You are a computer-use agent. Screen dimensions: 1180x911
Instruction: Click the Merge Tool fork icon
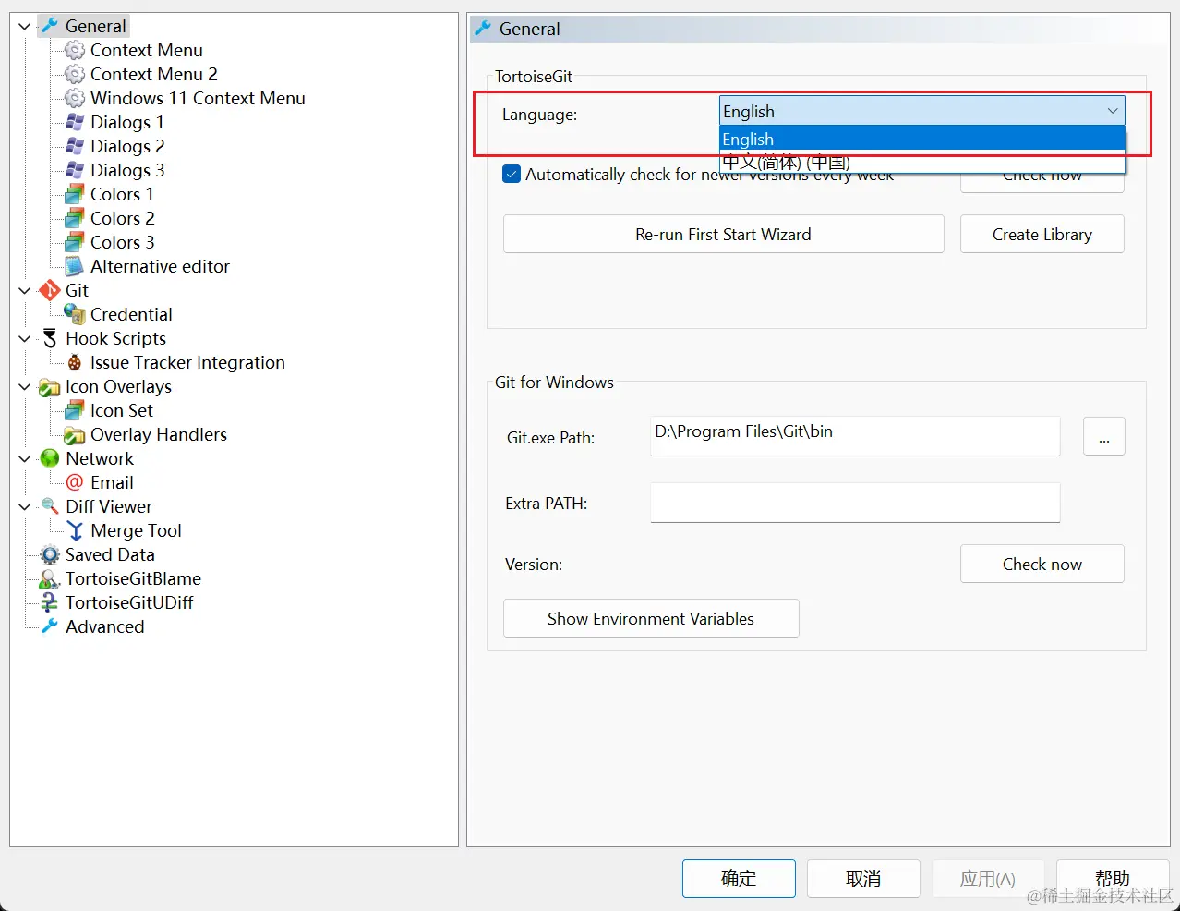point(75,530)
